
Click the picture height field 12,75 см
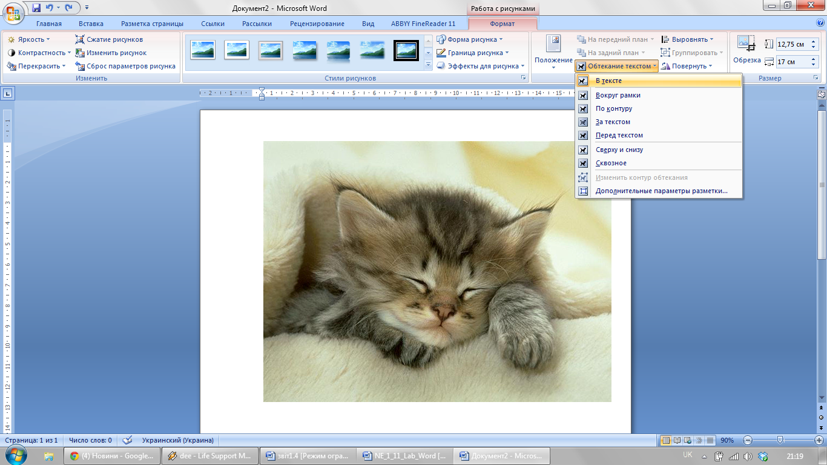[x=792, y=44]
